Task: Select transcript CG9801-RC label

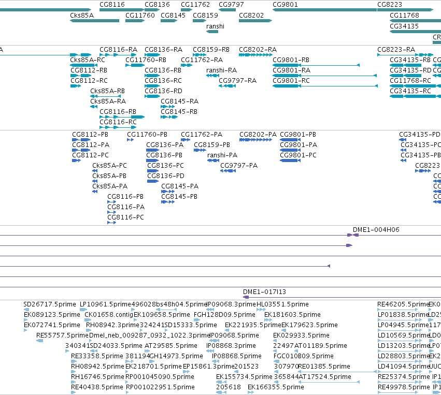Action: point(291,81)
